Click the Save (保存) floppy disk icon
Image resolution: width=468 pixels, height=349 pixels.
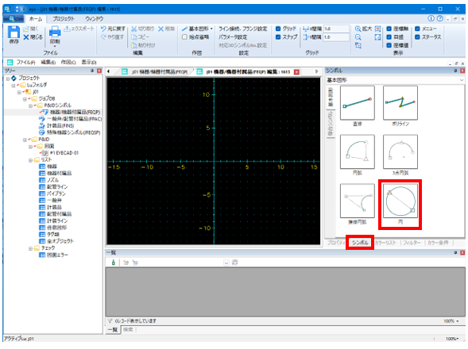[x=14, y=33]
